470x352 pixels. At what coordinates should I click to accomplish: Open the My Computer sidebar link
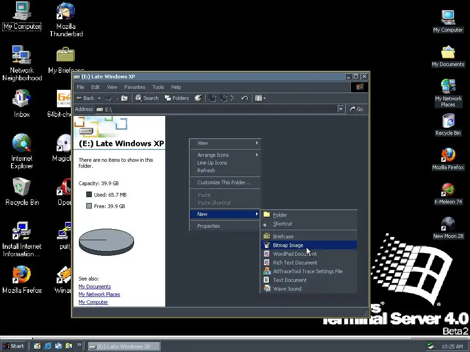point(93,302)
